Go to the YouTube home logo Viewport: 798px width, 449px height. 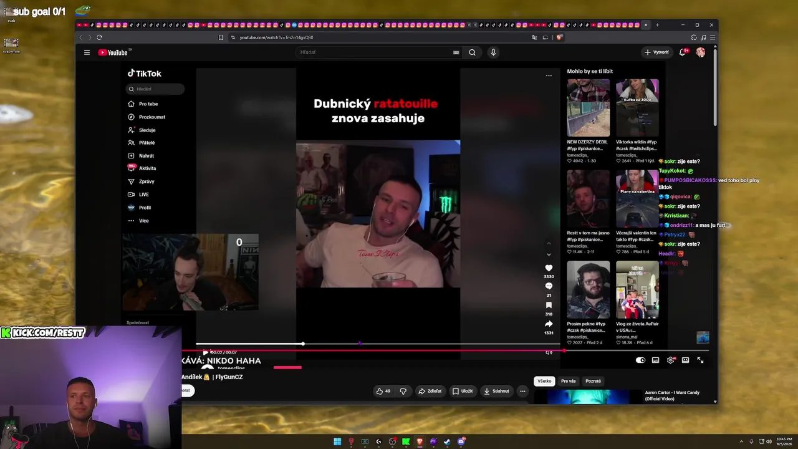point(113,52)
